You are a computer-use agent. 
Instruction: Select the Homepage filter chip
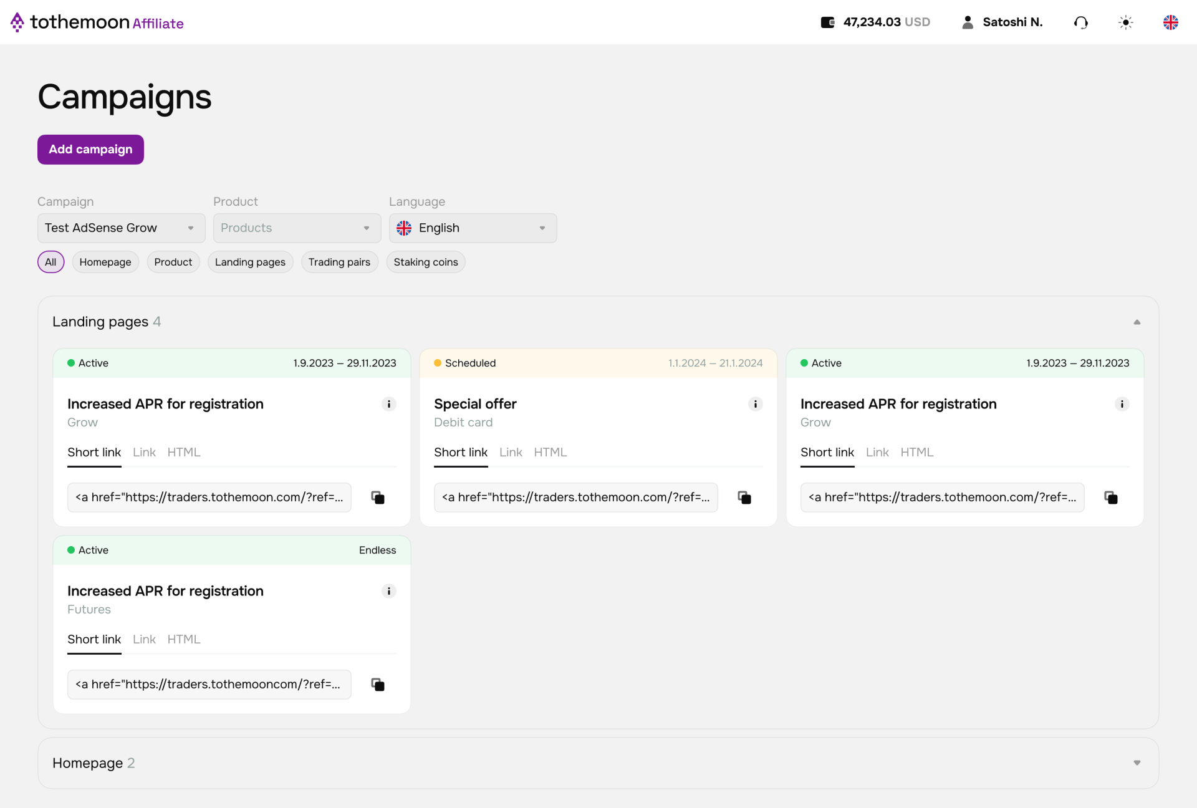pyautogui.click(x=105, y=262)
